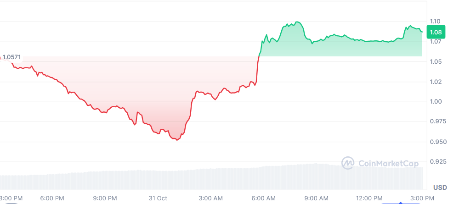Click the 6:00 AM time label
459x204 pixels.
264,198
